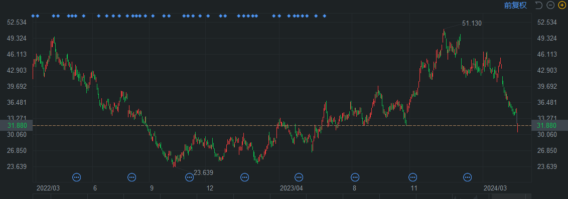Click the 2024/03 date label on the time axis
568x199 pixels.
[495, 188]
